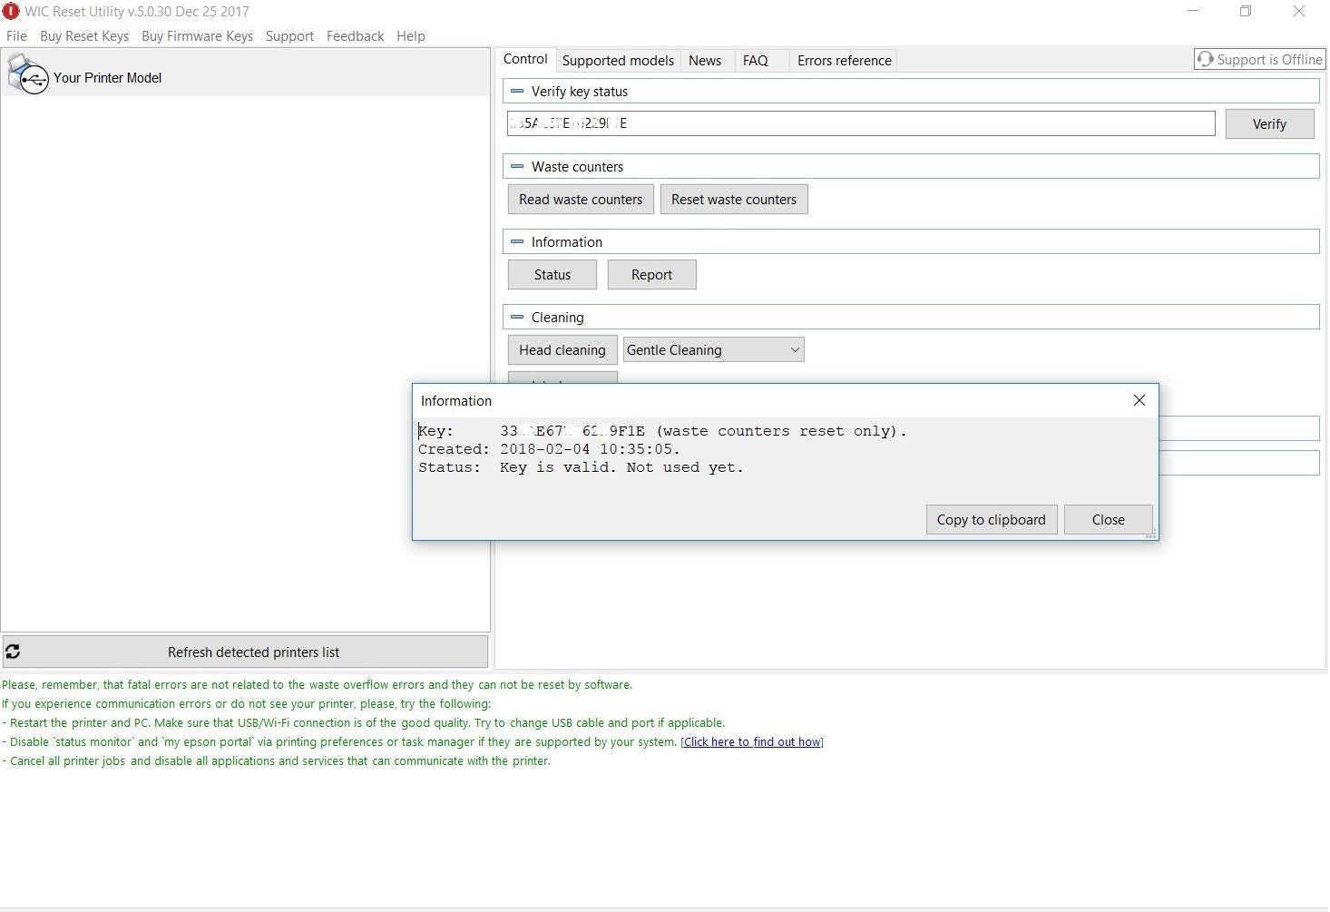Viewport: 1330px width, 912px height.
Task: Click the 'Key is valid. Not used yet.' text
Action: (621, 467)
